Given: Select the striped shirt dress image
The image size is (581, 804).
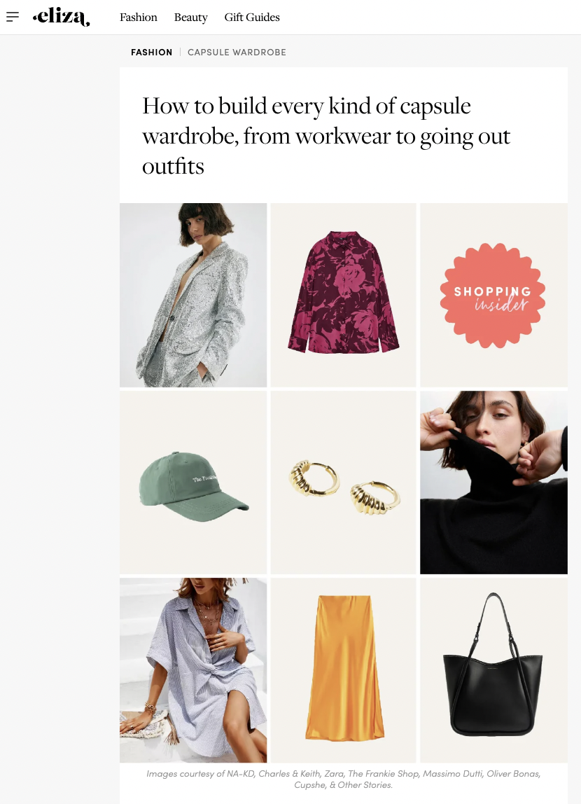Looking at the screenshot, I should (x=193, y=670).
